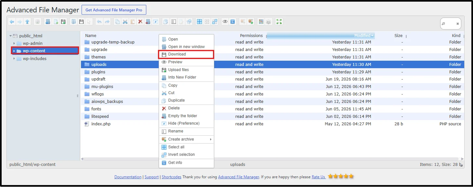Viewport: 473px width, 187px height.
Task: Choose Open in new window
Action: [x=186, y=47]
